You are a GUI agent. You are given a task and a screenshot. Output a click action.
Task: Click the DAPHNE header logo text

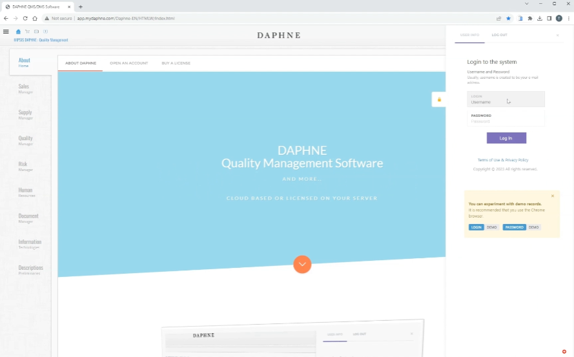click(x=279, y=35)
